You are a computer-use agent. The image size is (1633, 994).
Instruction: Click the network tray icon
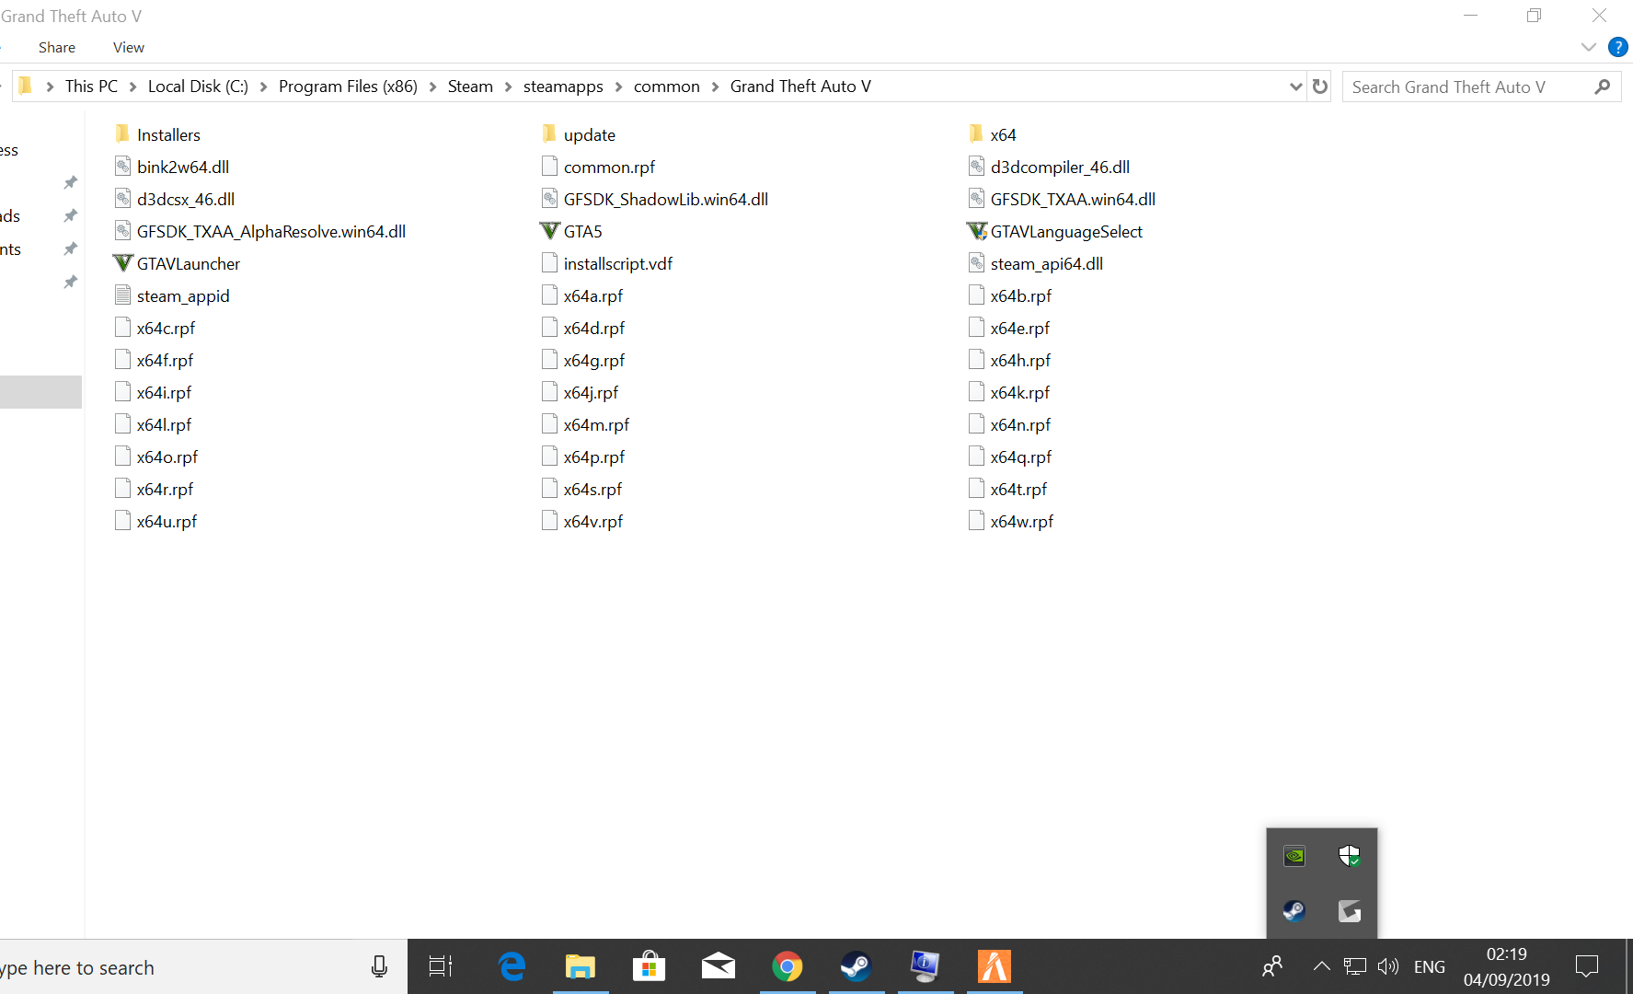pos(1355,966)
